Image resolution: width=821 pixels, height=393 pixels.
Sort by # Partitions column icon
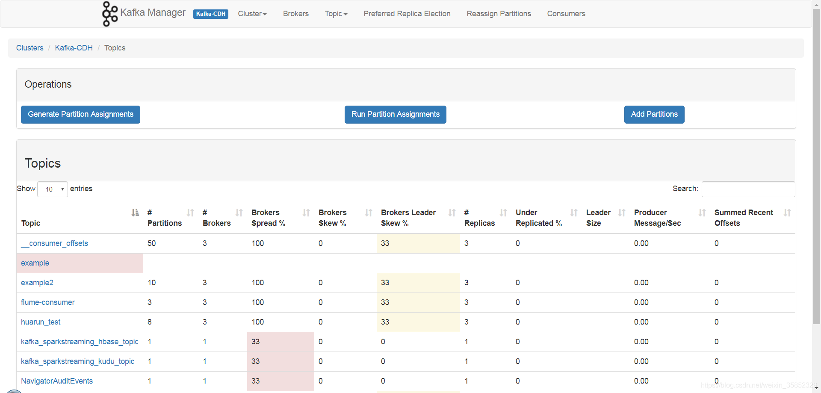190,213
